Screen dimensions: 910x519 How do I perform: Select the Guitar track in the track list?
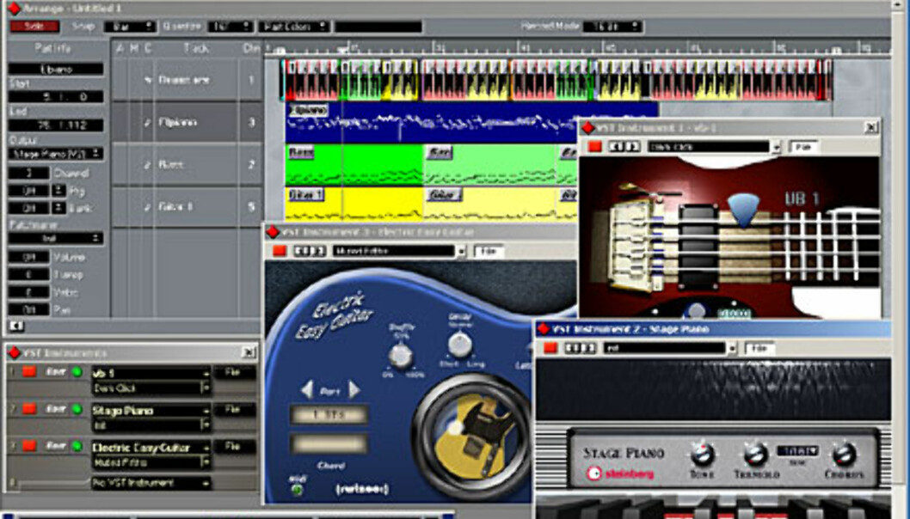click(x=187, y=206)
